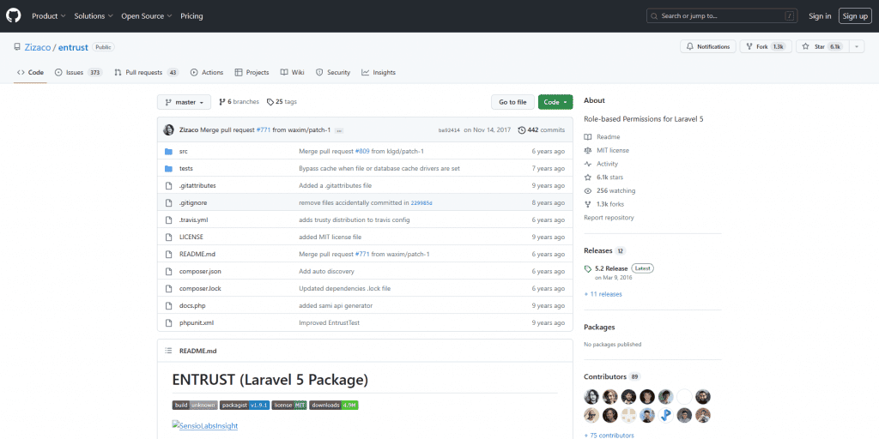Click the Go to file button
879x439 pixels.
pyautogui.click(x=512, y=103)
